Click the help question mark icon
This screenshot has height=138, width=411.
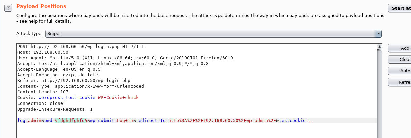(9, 7)
